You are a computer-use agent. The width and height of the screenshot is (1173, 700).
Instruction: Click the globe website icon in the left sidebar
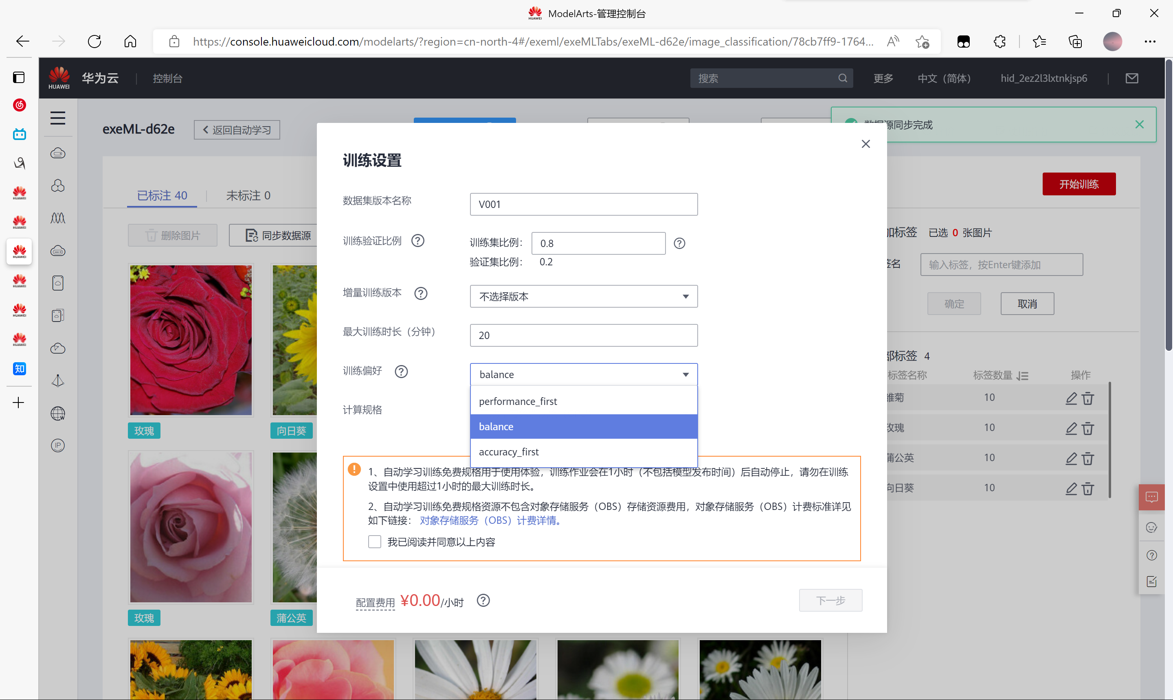click(57, 413)
